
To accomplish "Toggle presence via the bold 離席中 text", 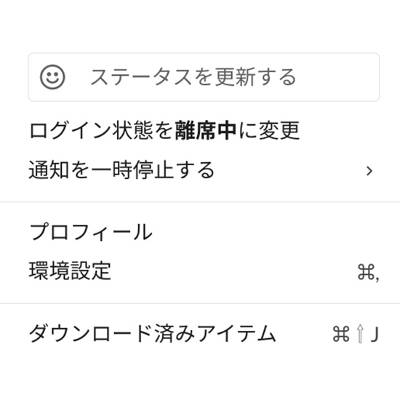I will tap(206, 130).
